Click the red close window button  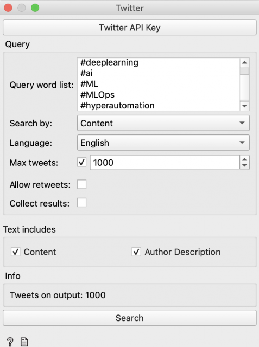(8, 8)
